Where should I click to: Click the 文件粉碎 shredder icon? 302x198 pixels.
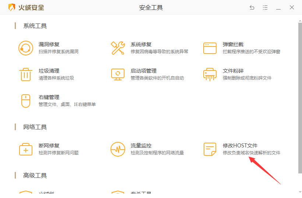tap(210, 74)
